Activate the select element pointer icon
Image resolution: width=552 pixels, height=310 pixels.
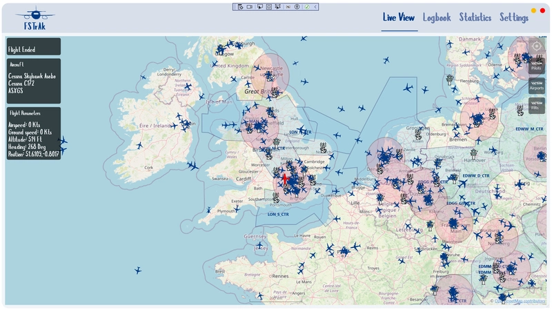click(259, 7)
